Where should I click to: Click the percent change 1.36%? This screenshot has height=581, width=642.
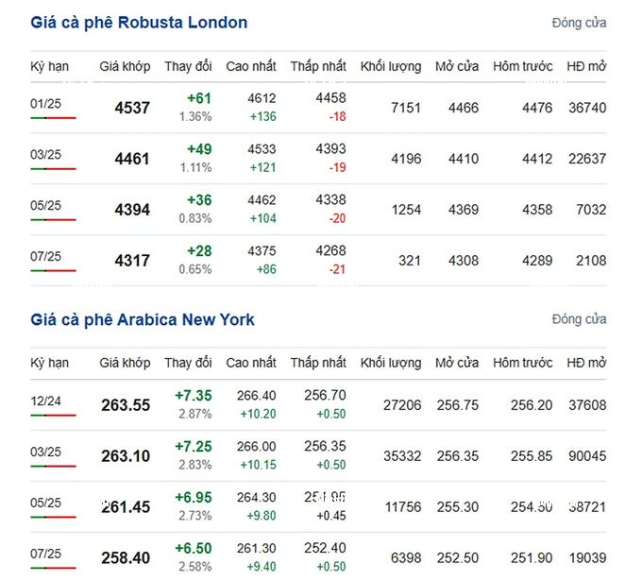[195, 117]
